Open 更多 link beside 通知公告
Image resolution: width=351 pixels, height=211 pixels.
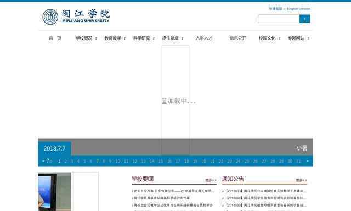tap(301, 180)
